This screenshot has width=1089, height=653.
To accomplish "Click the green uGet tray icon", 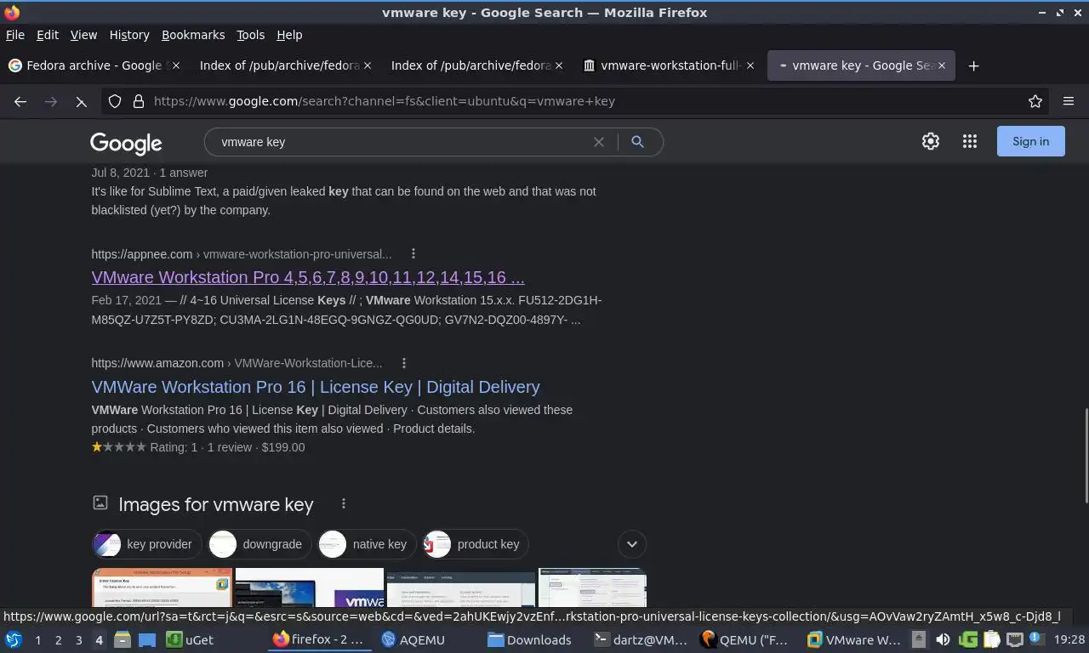I will (x=967, y=639).
